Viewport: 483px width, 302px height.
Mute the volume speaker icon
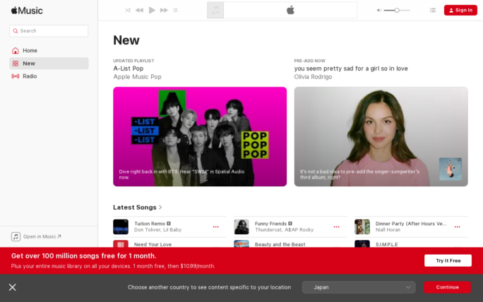coord(379,10)
